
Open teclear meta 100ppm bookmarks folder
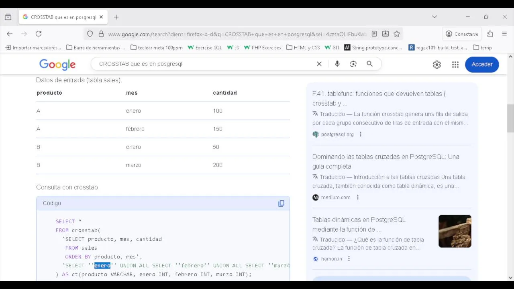point(157,47)
